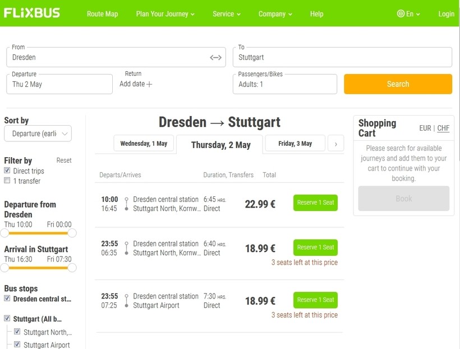460x349 pixels.
Task: Select the Friday, 3 May tab
Action: [295, 144]
